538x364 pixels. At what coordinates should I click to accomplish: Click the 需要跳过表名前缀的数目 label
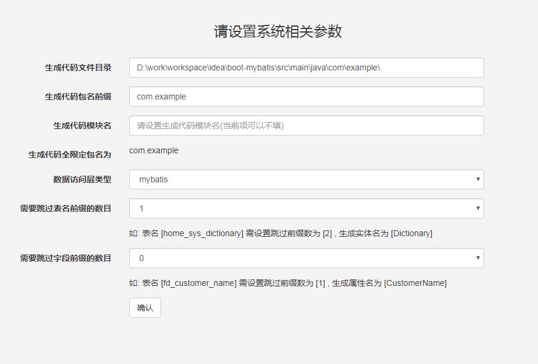(x=66, y=208)
